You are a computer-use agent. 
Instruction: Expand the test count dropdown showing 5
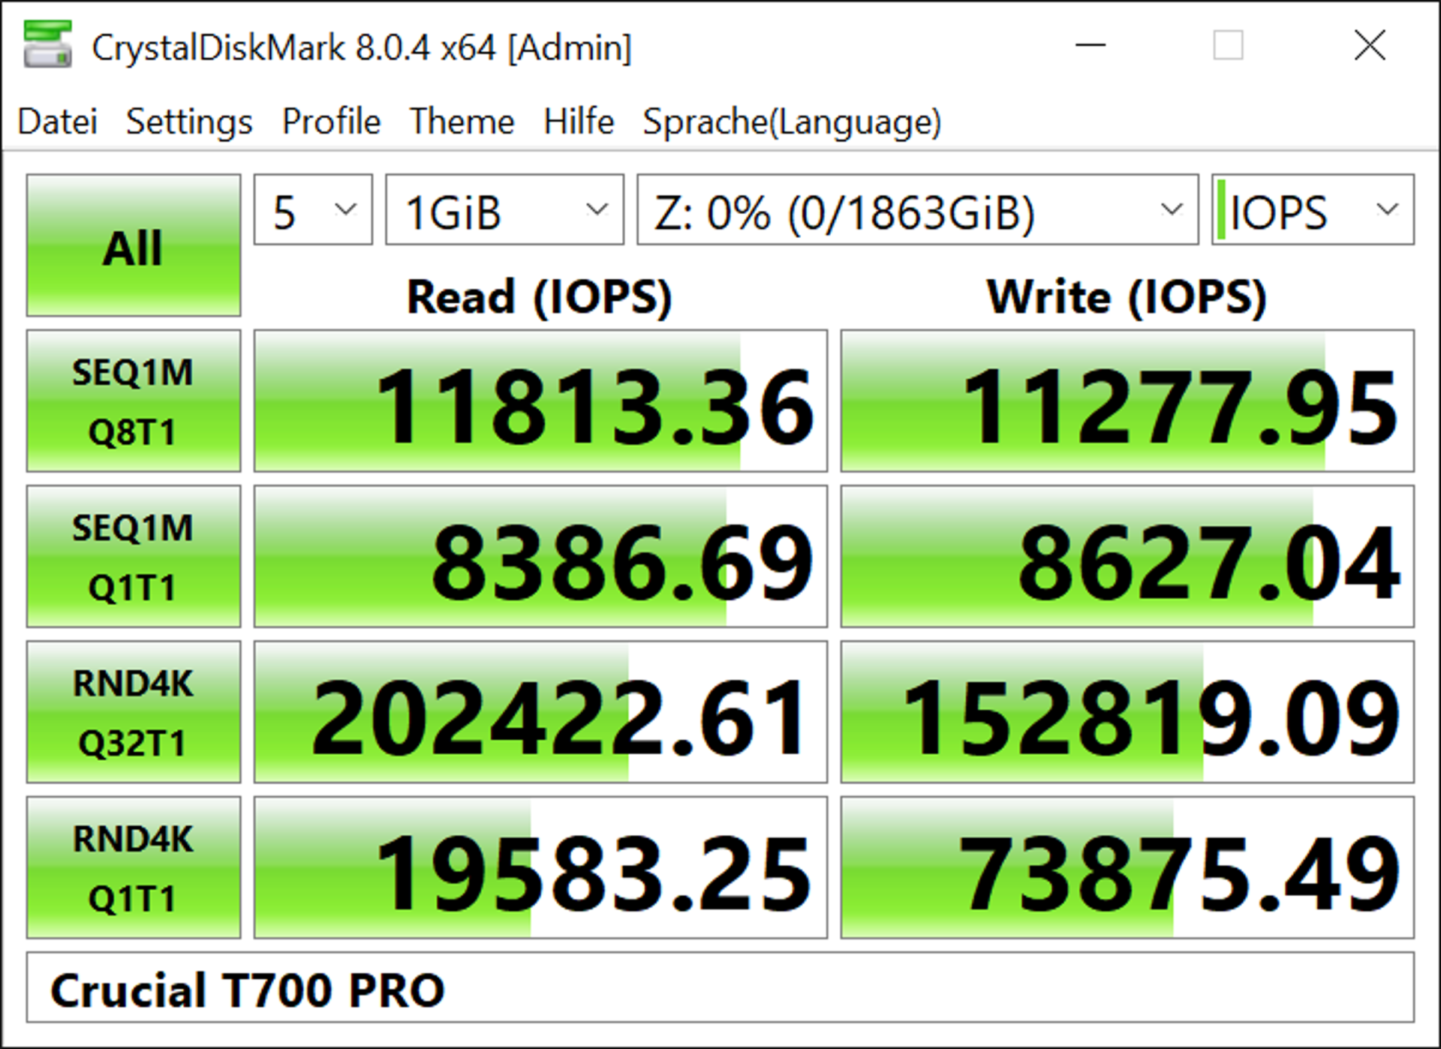click(313, 210)
